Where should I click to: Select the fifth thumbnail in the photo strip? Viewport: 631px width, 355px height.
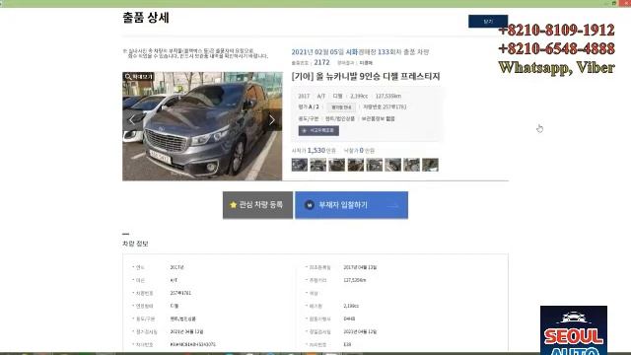coord(375,165)
